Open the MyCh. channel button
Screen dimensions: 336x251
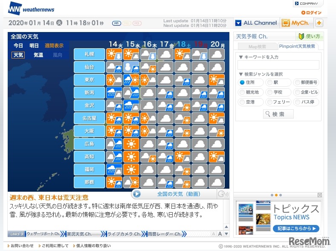point(296,23)
